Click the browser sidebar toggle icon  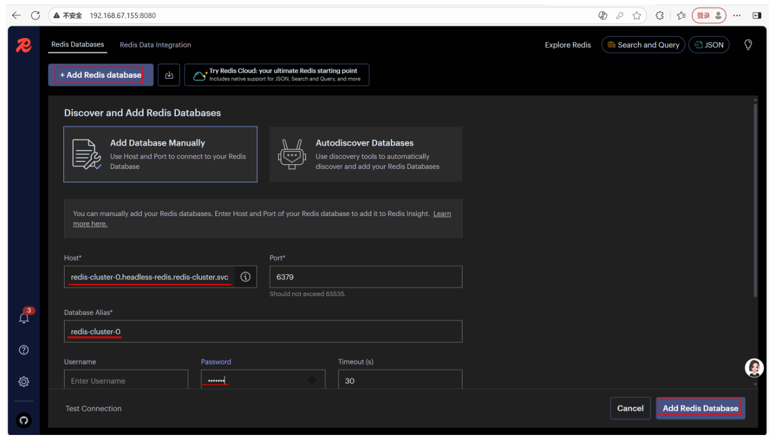[757, 16]
